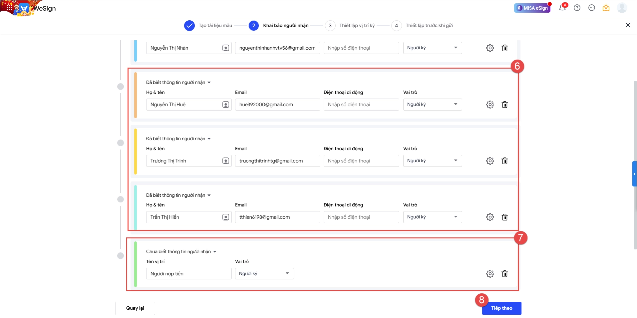
Task: Go to step 4 Thiết lập trước khi gửi
Action: coord(422,25)
